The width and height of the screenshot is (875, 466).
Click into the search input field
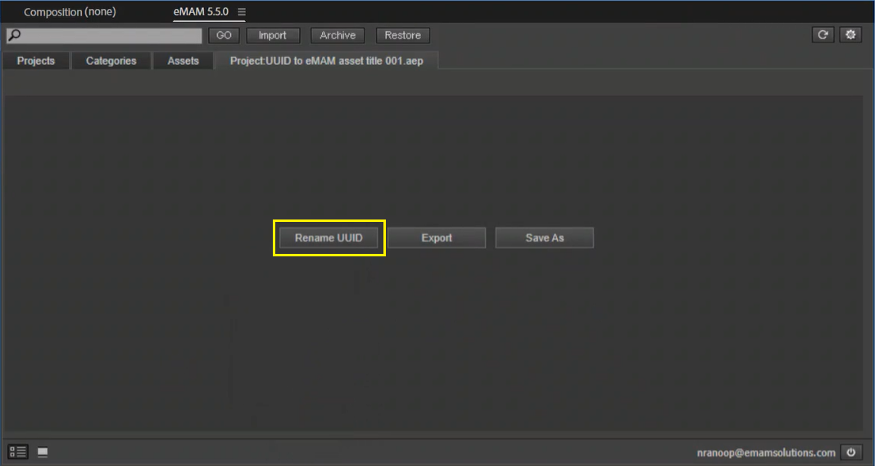pos(104,35)
